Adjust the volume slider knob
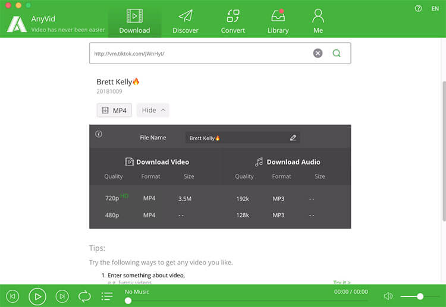This screenshot has height=307, width=446. (420, 296)
